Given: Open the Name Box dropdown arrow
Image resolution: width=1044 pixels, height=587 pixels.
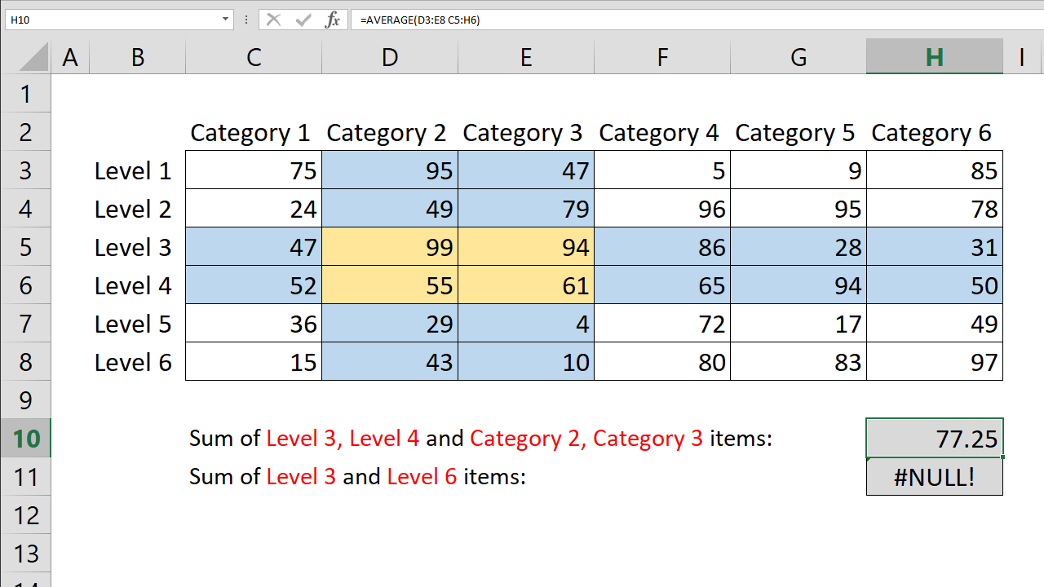Looking at the screenshot, I should [x=225, y=20].
